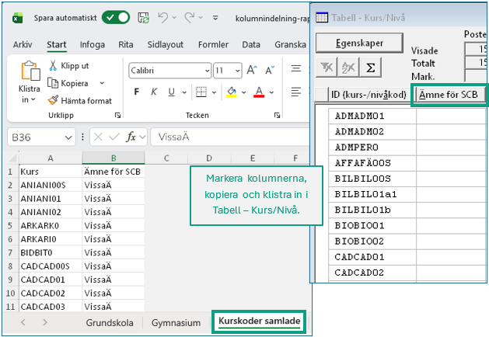The height and width of the screenshot is (337, 489).
Task: Click cancel X in formula bar
Action: [98, 137]
